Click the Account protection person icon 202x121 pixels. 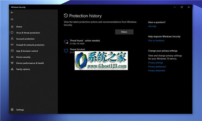pos(12,39)
